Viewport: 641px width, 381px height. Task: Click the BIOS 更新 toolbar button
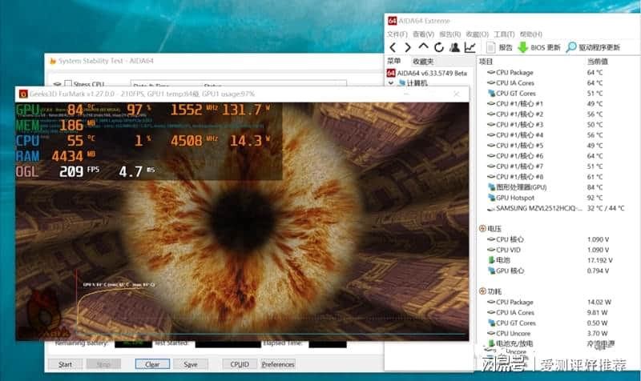pyautogui.click(x=538, y=47)
